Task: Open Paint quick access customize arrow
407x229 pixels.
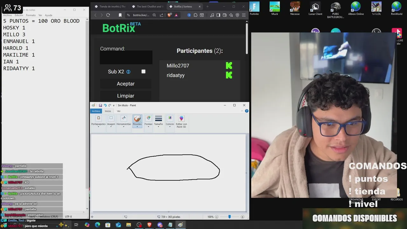Action: pos(114,106)
